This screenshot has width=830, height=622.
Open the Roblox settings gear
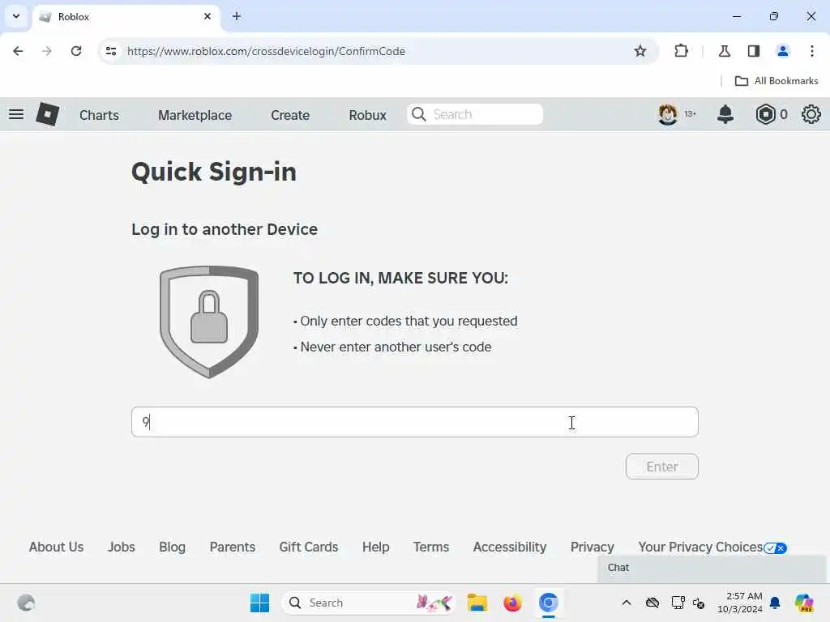811,114
